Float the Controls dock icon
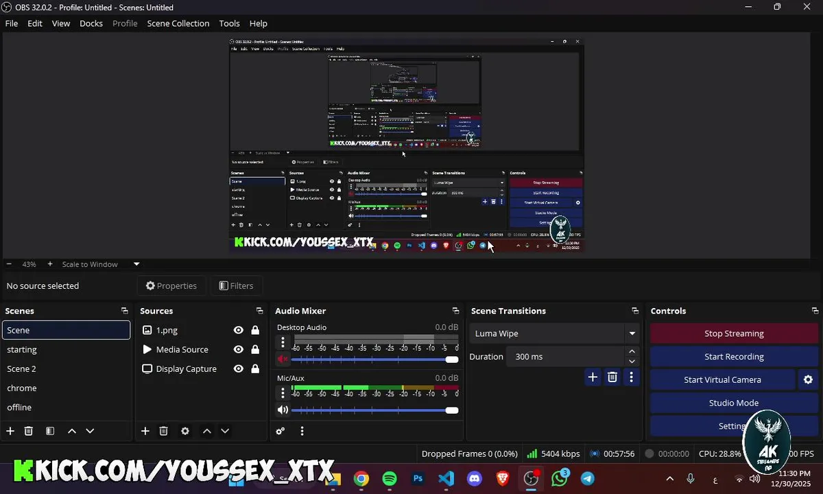This screenshot has width=823, height=494. tap(815, 311)
